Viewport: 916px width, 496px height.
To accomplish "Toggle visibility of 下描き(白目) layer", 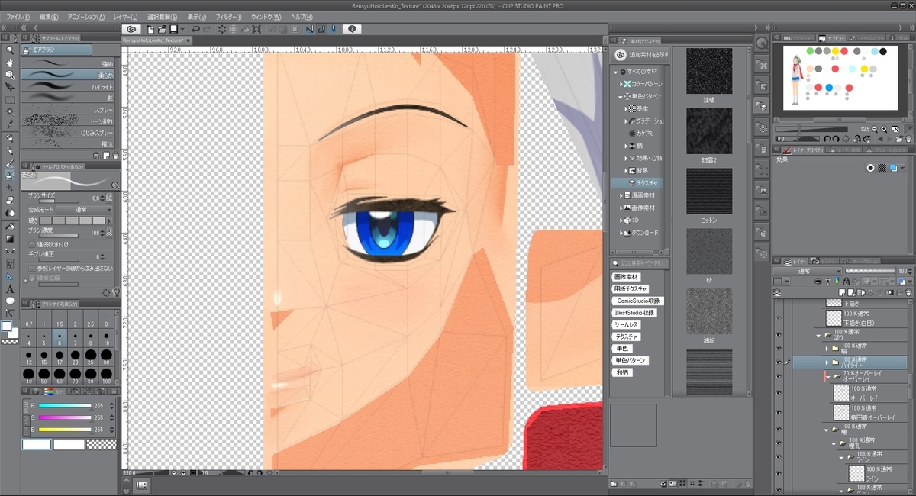I will pyautogui.click(x=779, y=317).
